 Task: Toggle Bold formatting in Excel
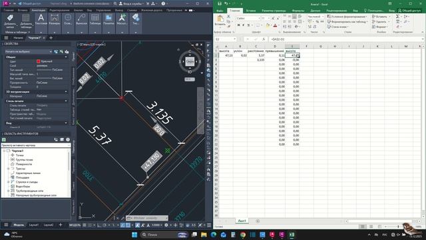coord(238,25)
